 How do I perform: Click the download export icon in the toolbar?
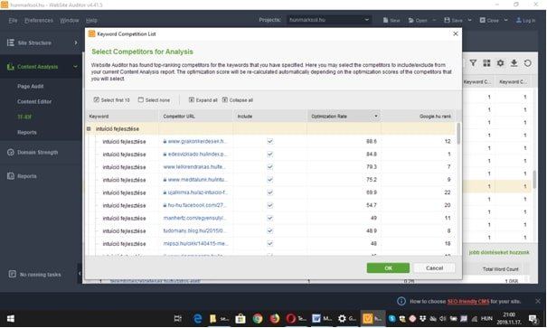coord(514,63)
